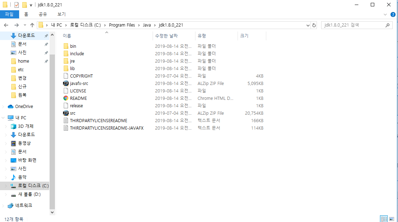The image size is (398, 222).
Task: Open the bin folder icon
Action: 66,46
